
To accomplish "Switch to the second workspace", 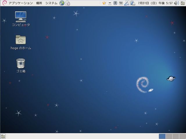I will coord(169,136).
